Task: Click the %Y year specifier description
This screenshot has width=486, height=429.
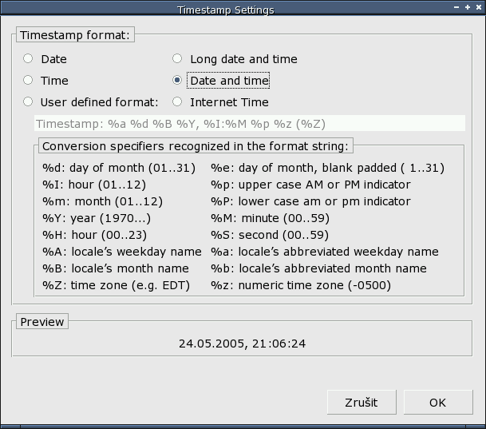Action: (97, 218)
